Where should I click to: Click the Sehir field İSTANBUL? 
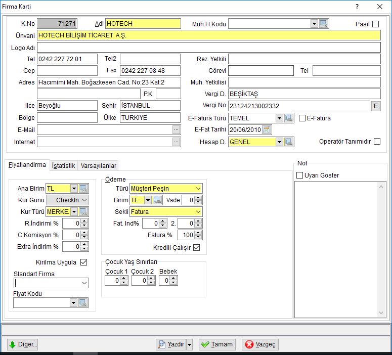pyautogui.click(x=150, y=106)
